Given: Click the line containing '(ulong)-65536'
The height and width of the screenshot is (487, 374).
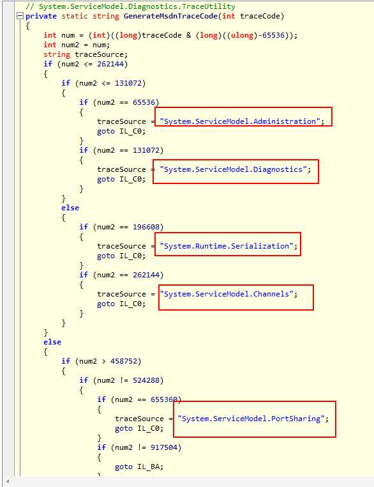Looking at the screenshot, I should click(170, 35).
